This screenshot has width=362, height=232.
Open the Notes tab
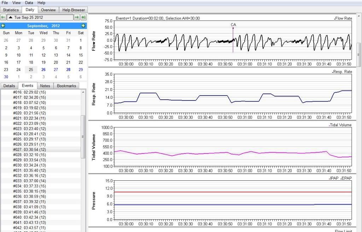(x=45, y=86)
